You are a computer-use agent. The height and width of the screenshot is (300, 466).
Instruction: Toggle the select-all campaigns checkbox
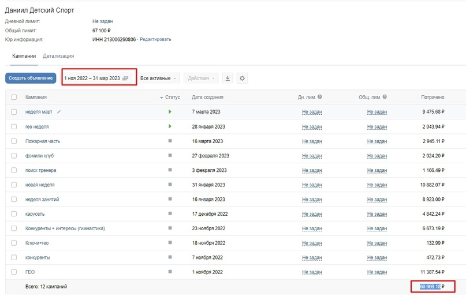click(x=14, y=97)
